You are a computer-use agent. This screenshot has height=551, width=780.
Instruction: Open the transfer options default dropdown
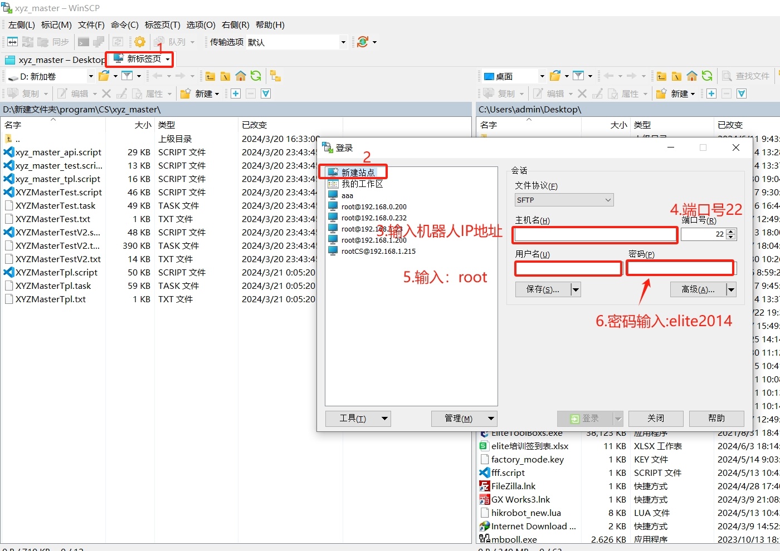[x=343, y=42]
